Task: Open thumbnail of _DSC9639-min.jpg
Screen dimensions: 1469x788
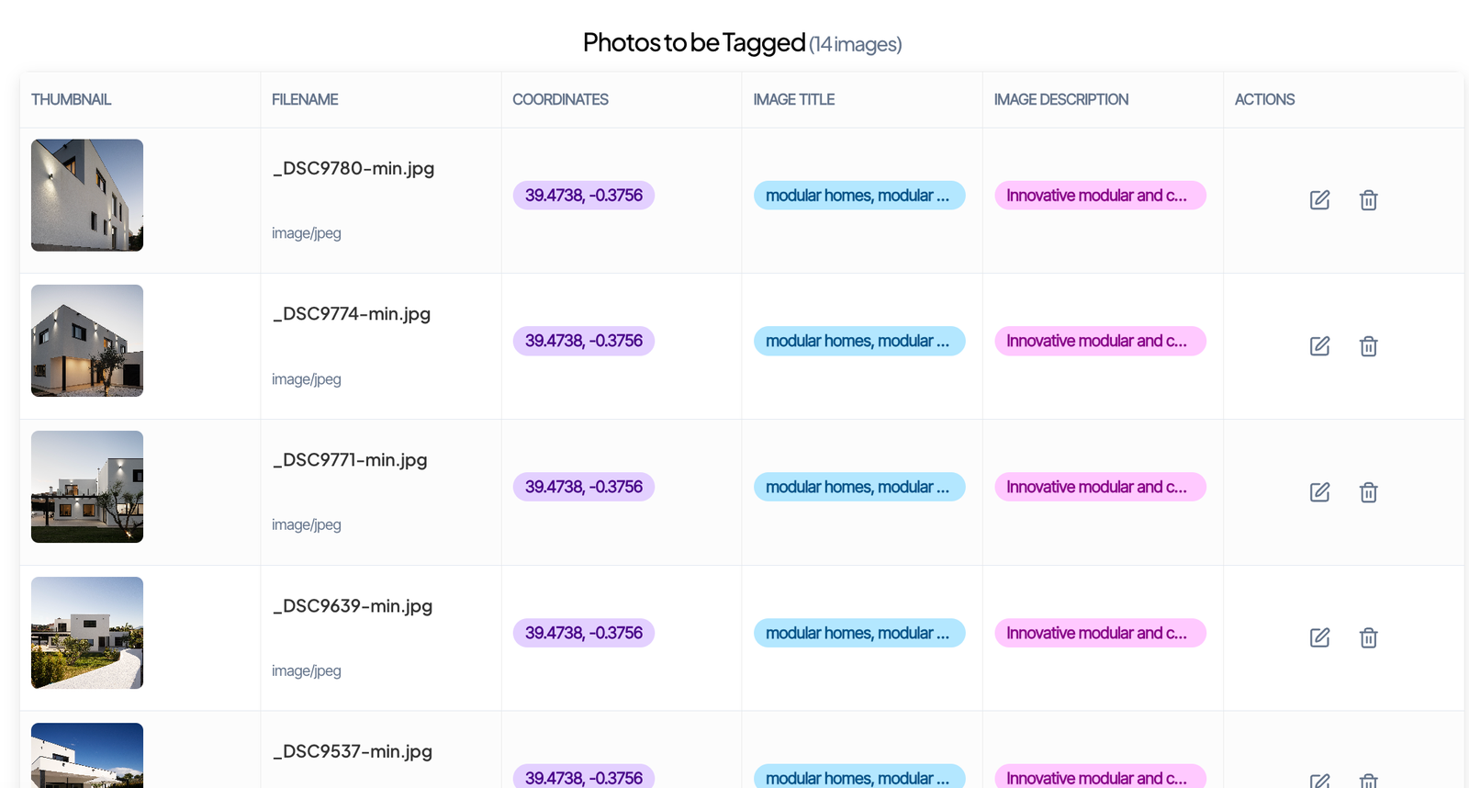Action: (x=87, y=633)
